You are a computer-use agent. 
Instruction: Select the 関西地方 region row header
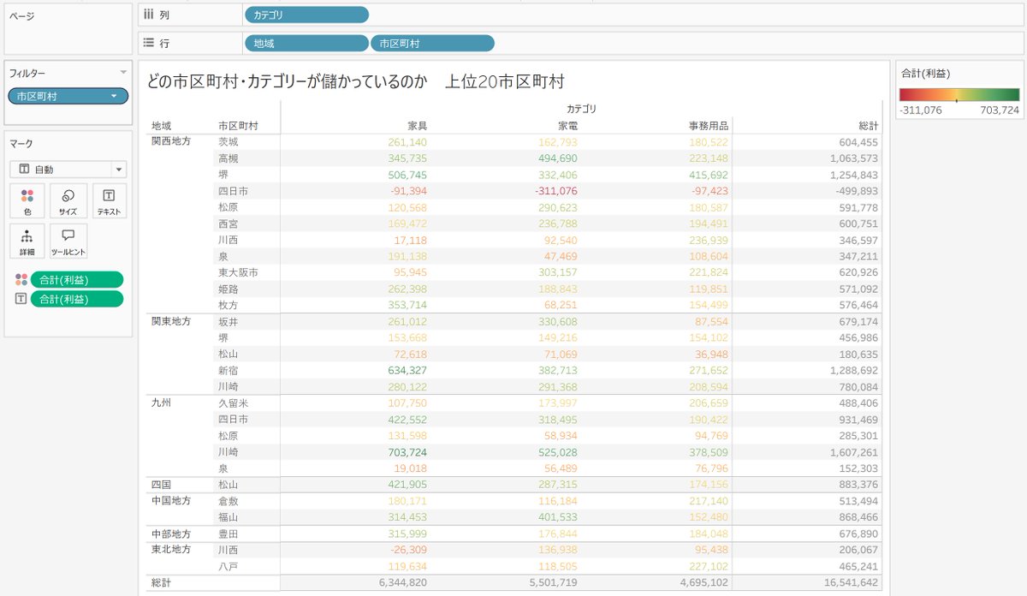[171, 141]
